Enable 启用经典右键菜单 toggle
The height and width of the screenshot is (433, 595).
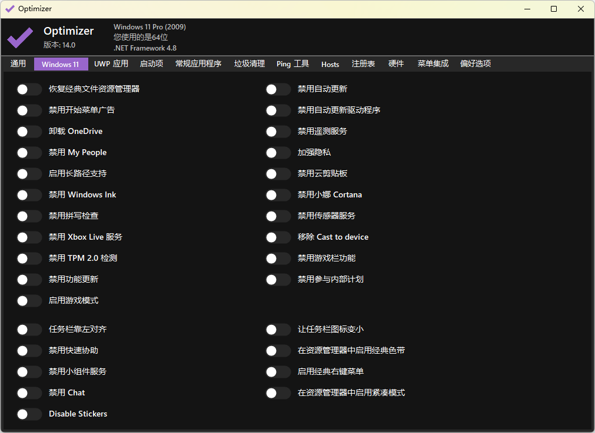tap(278, 372)
